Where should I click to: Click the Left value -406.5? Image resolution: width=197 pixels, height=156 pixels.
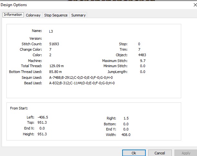(x=43, y=117)
